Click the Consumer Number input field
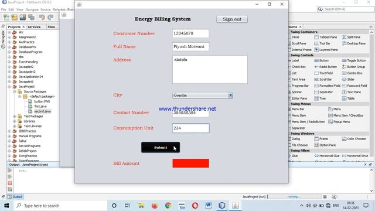The width and height of the screenshot is (375, 211). tap(190, 33)
